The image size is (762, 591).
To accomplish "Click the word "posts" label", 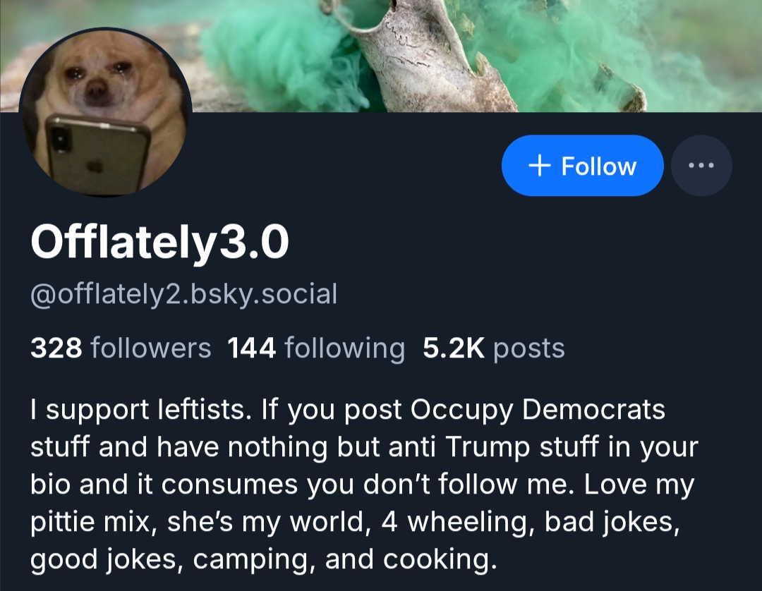I will 529,348.
